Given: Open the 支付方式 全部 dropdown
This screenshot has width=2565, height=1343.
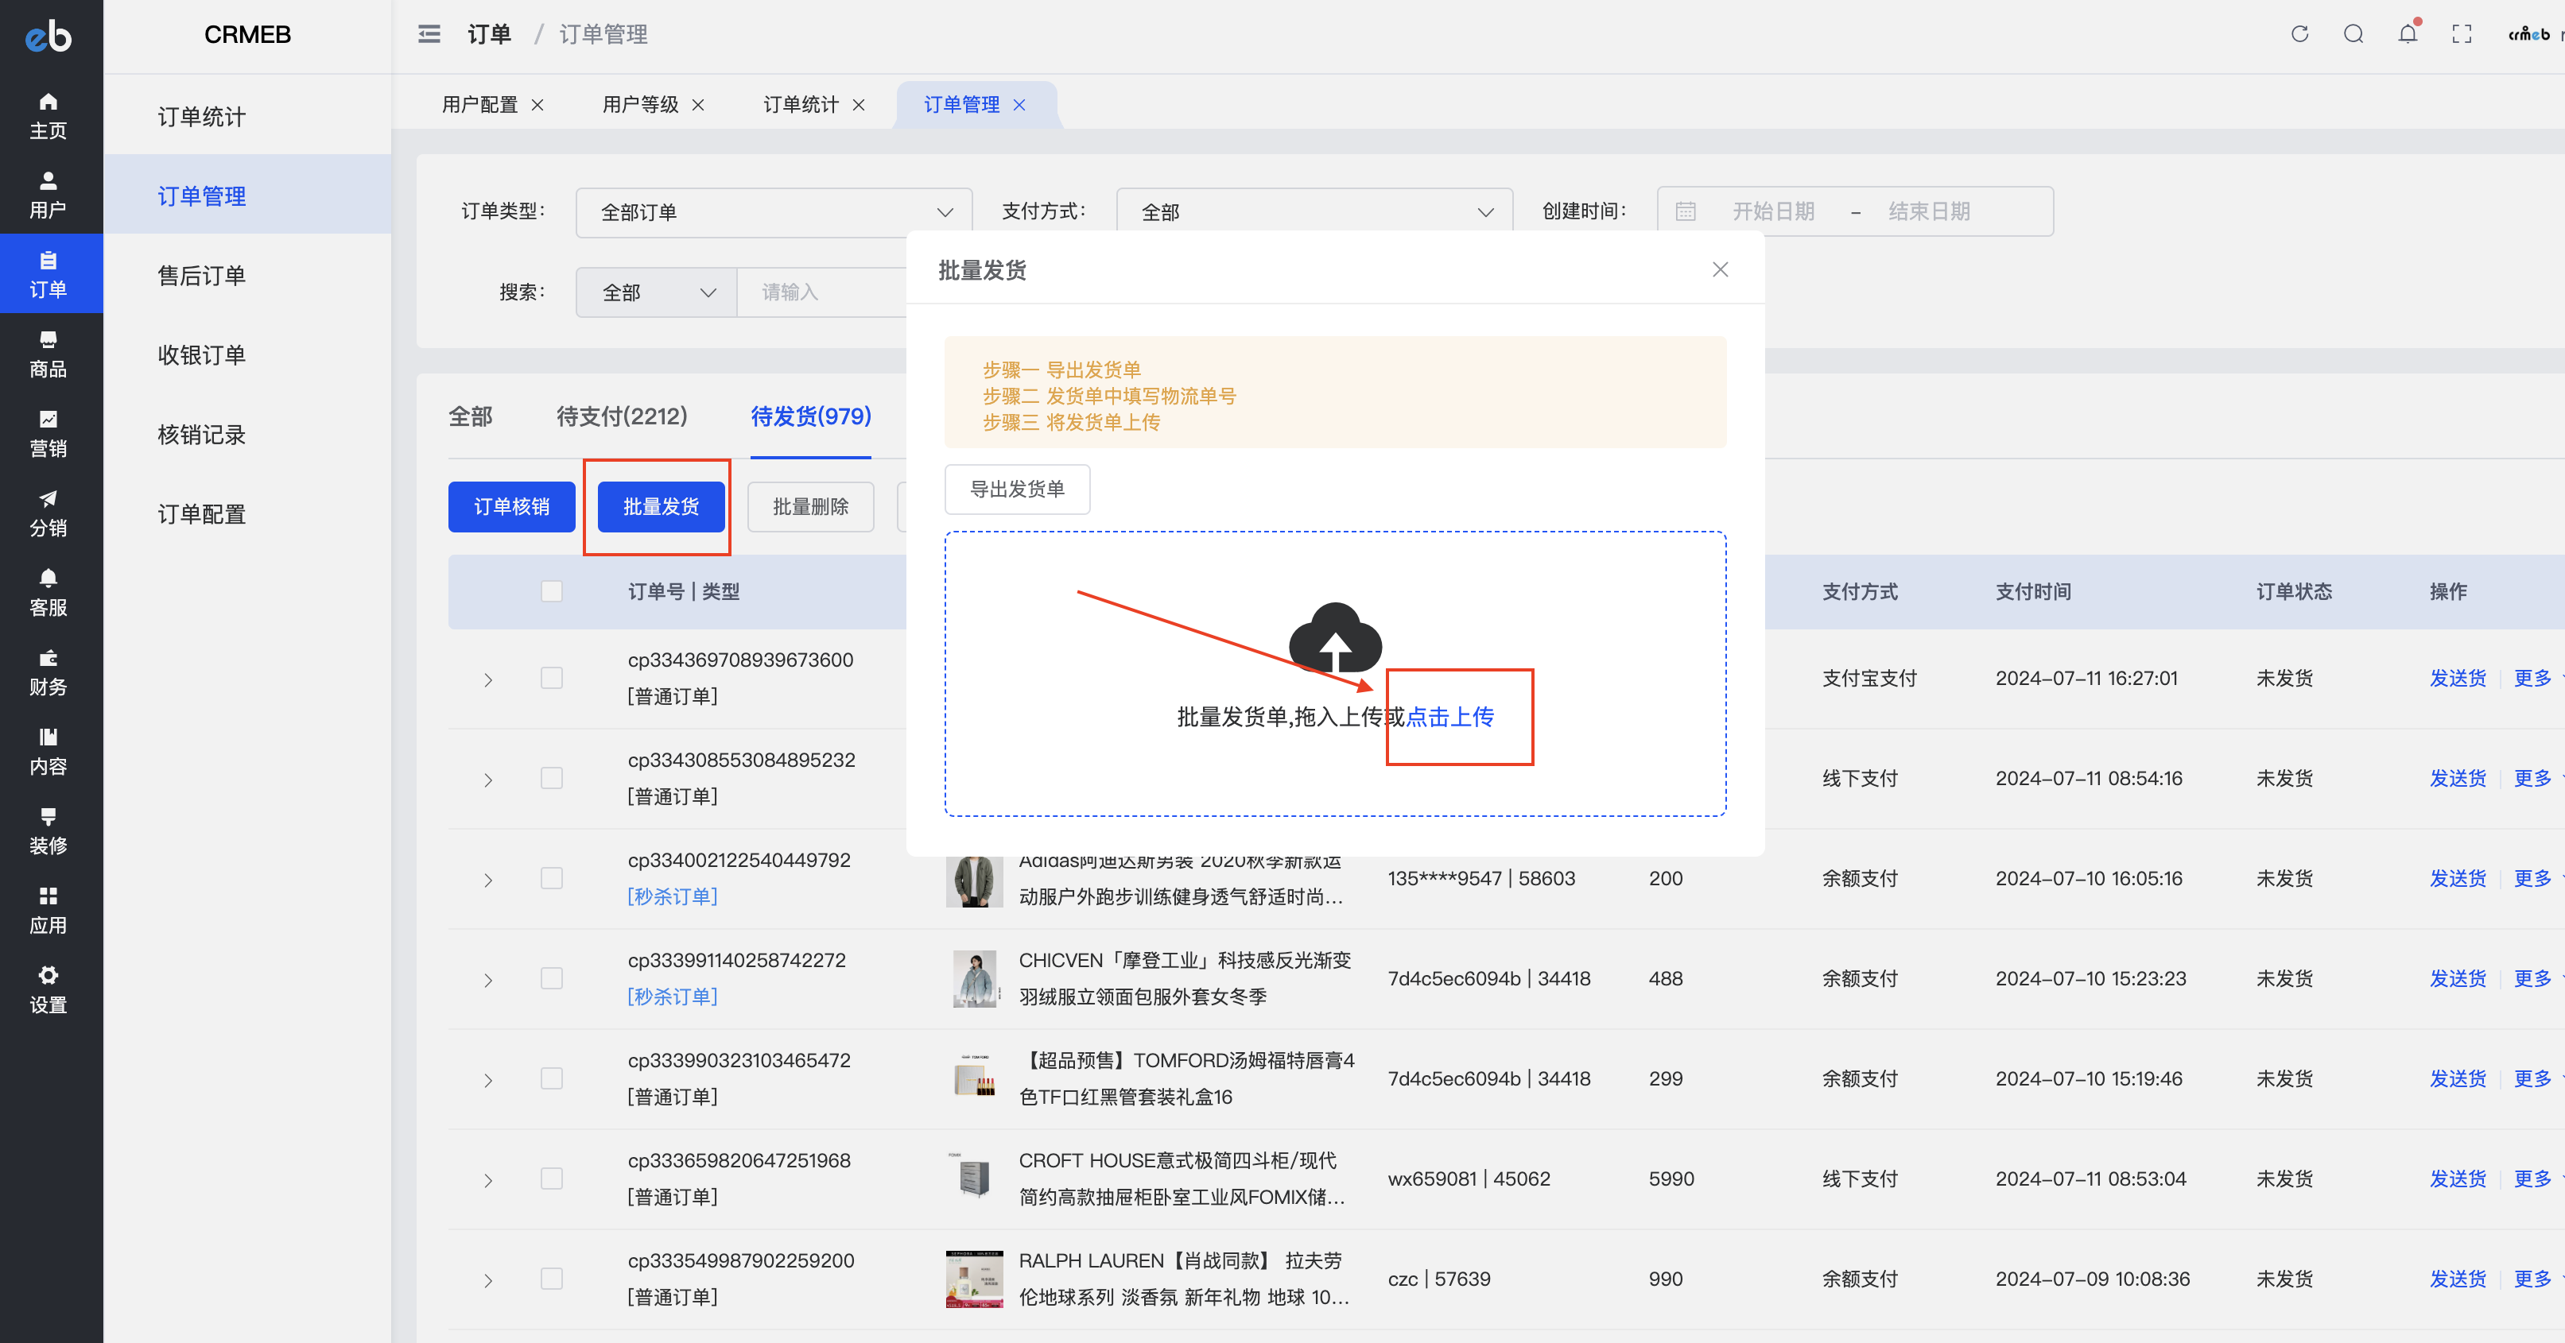Looking at the screenshot, I should pos(1314,212).
